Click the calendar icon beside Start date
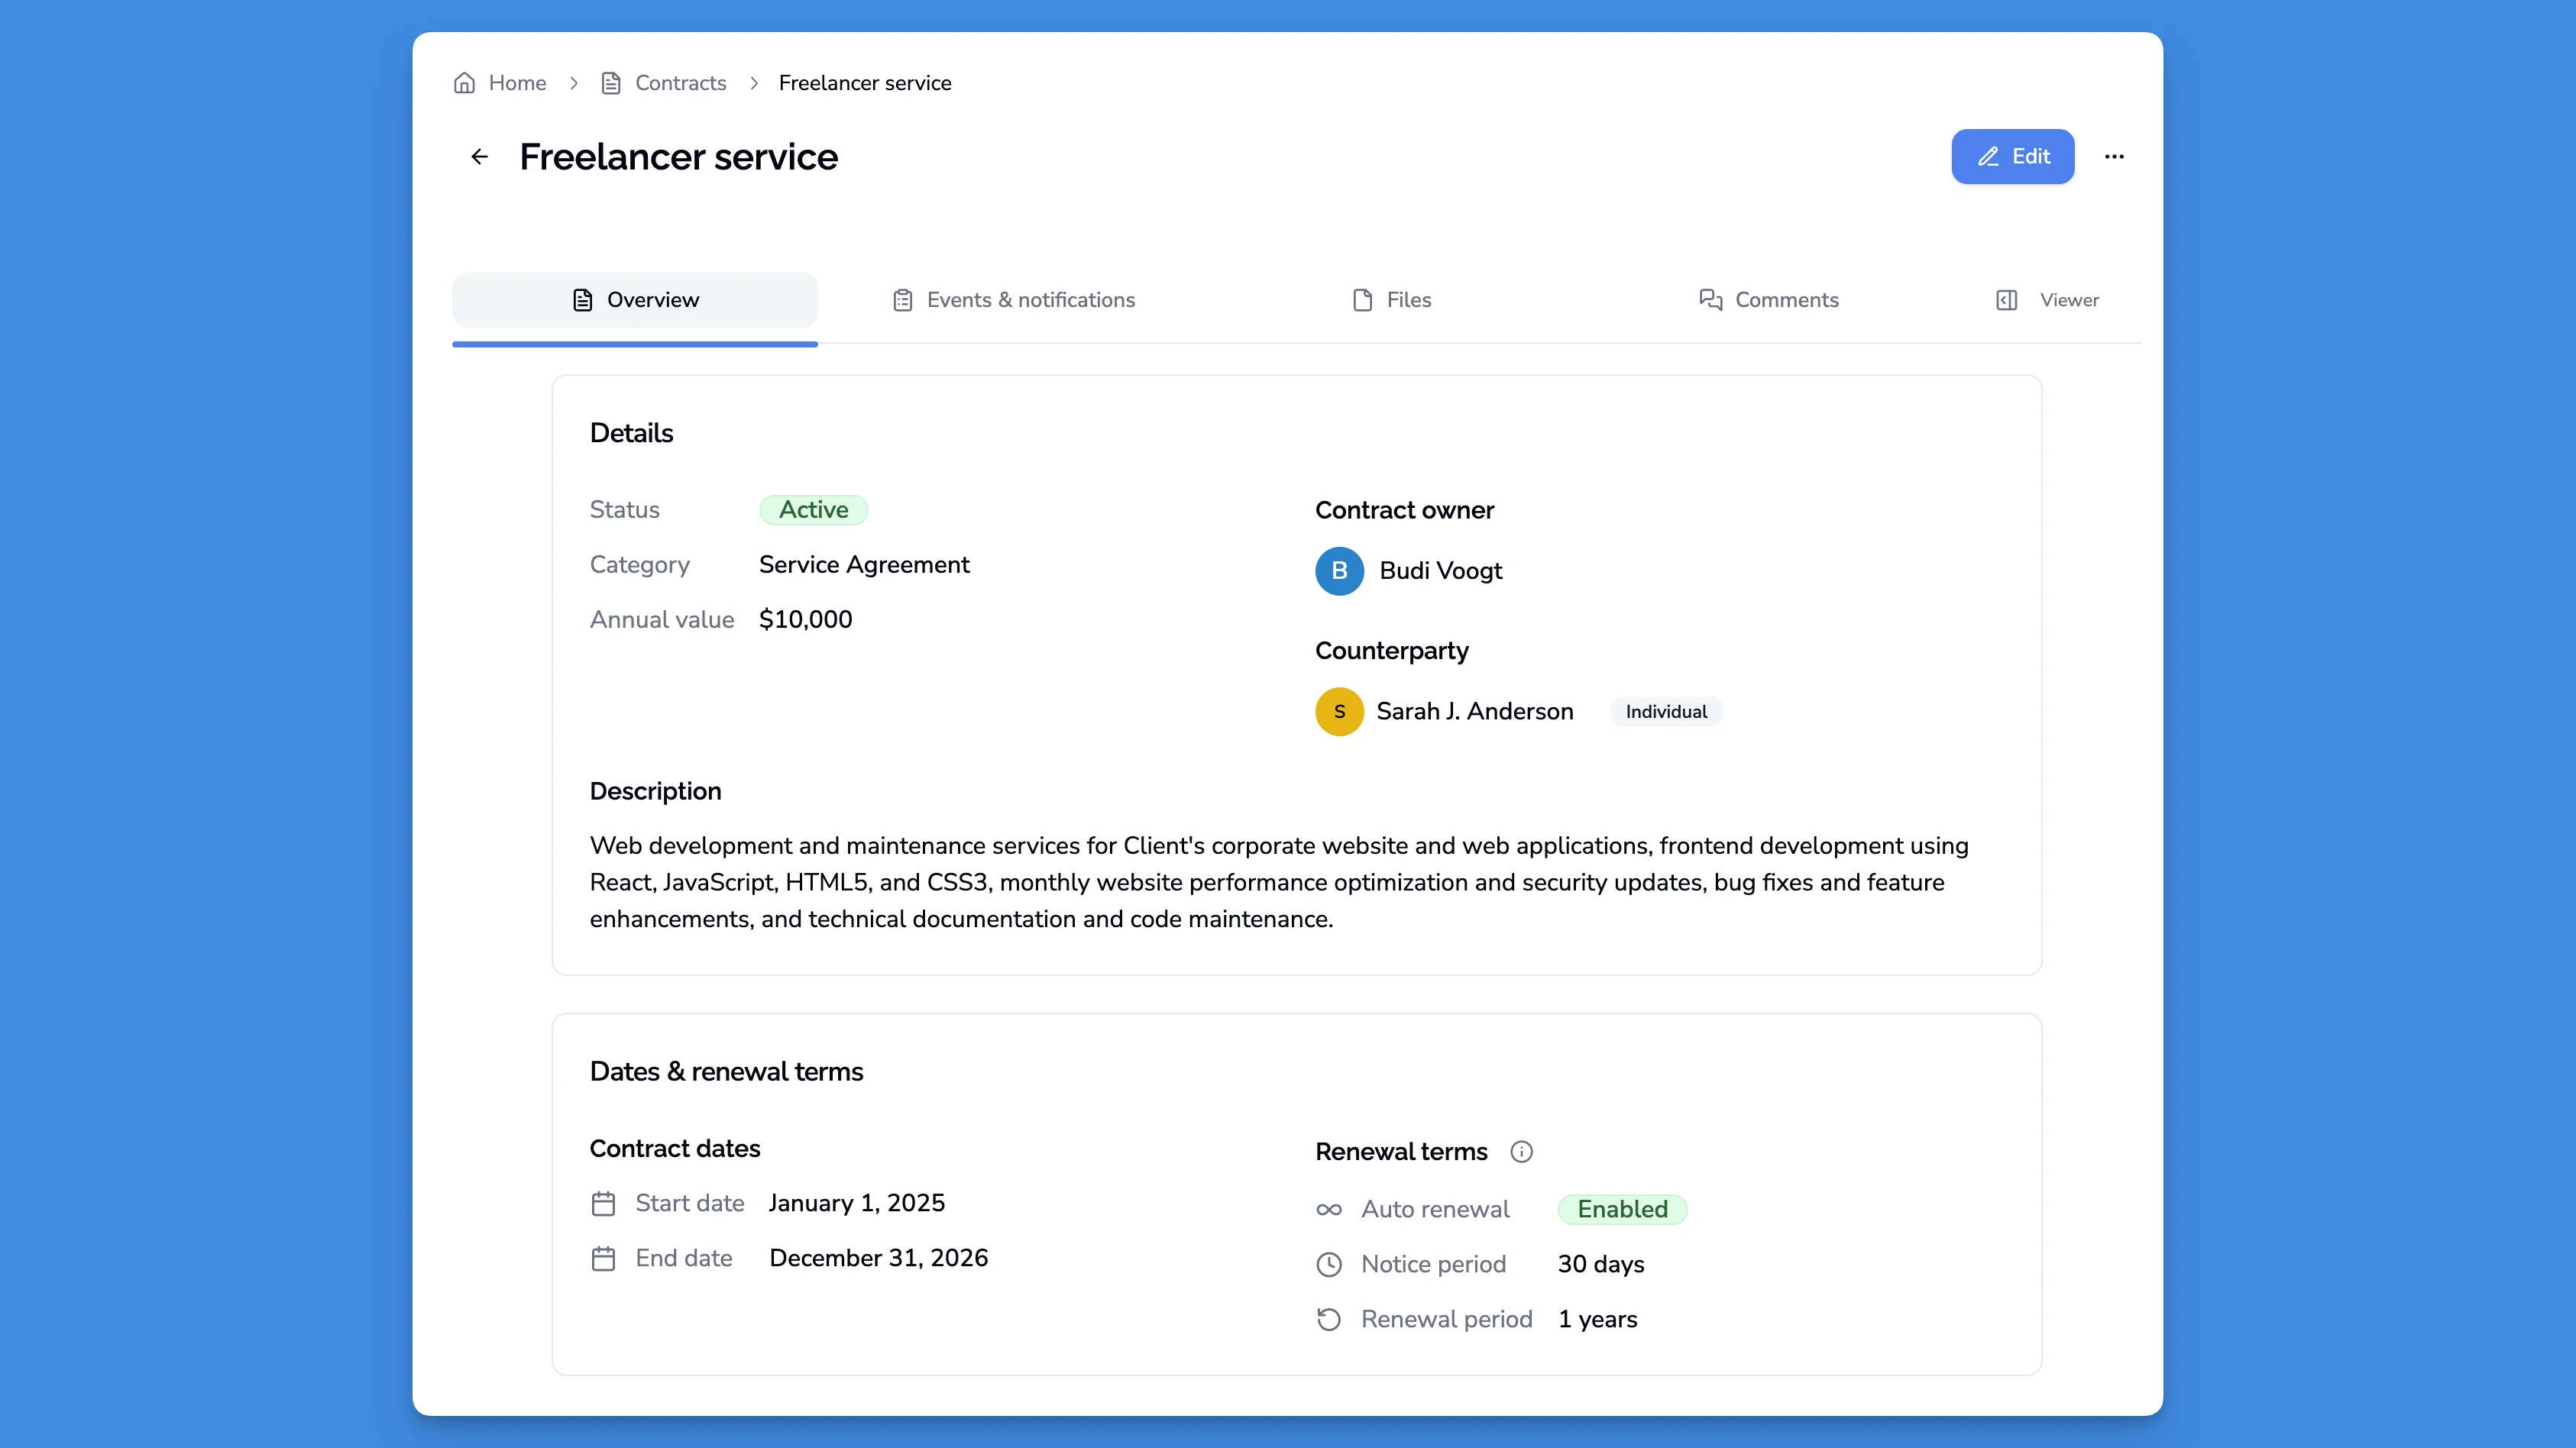The image size is (2576, 1448). pos(604,1204)
